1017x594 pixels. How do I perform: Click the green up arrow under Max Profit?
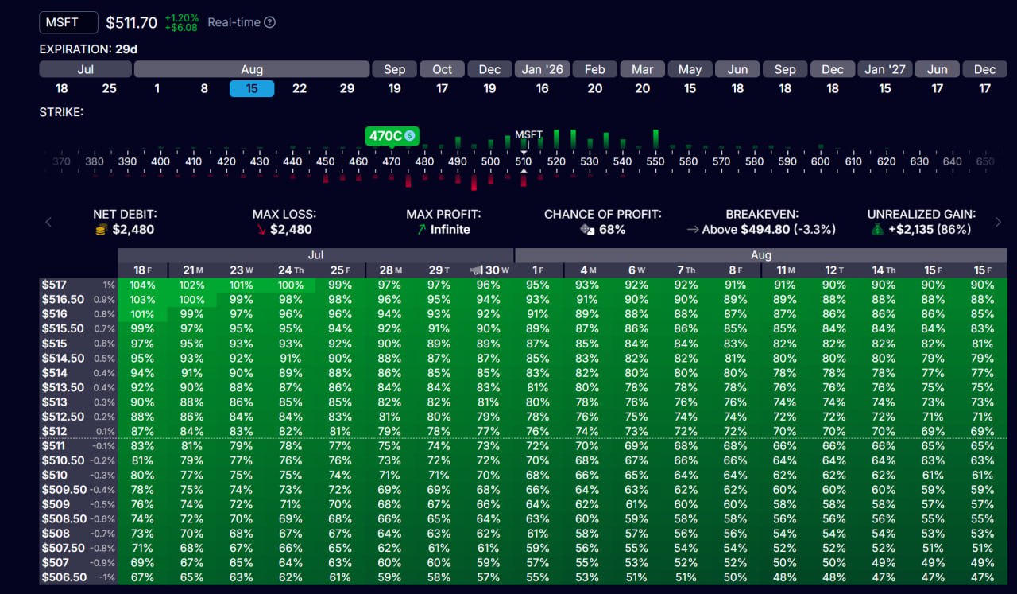[421, 230]
